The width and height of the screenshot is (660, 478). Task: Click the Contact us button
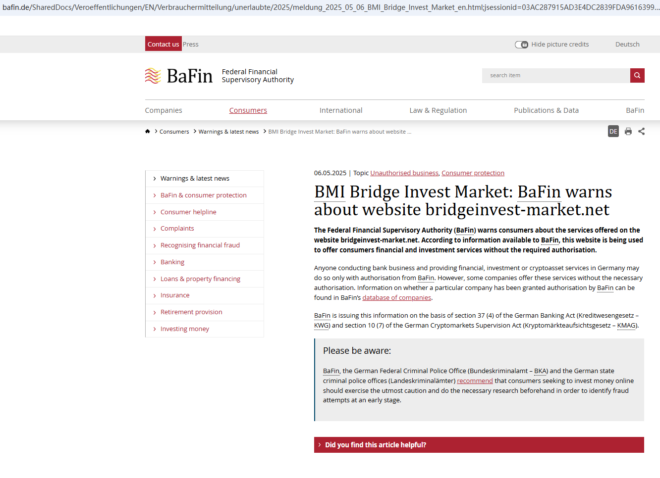coord(163,44)
